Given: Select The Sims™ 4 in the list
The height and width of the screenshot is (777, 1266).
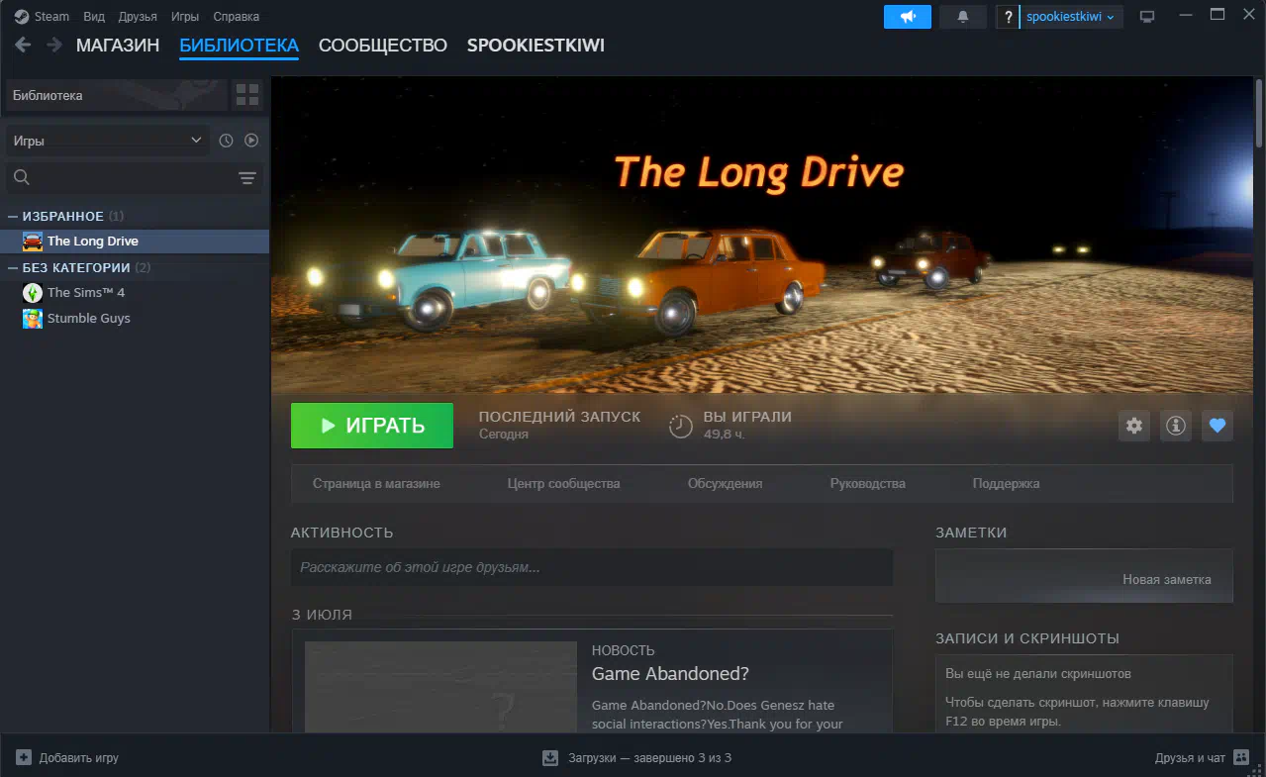Looking at the screenshot, I should pos(135,293).
